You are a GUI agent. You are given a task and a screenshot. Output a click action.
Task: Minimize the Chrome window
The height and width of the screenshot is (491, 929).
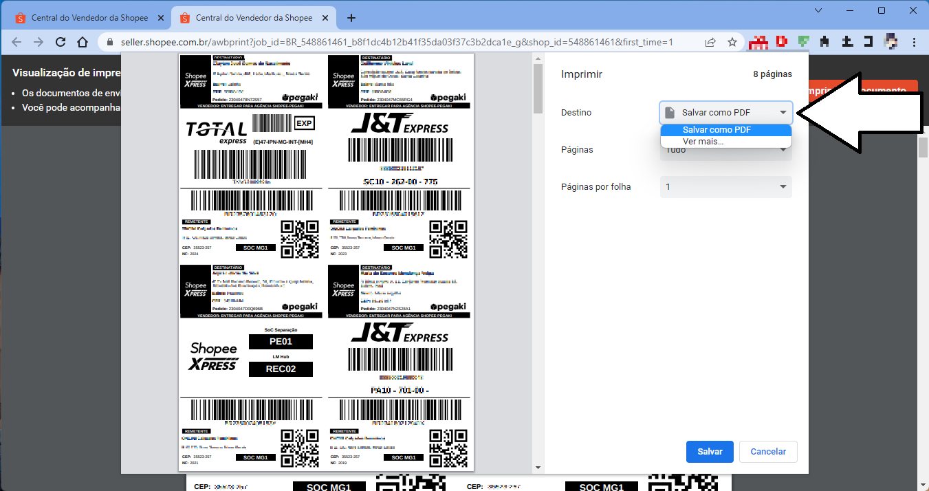pyautogui.click(x=849, y=10)
